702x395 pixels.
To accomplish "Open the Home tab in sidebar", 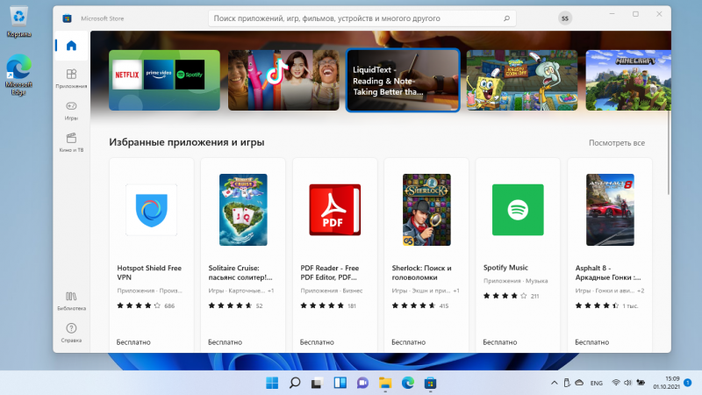I will pos(71,47).
